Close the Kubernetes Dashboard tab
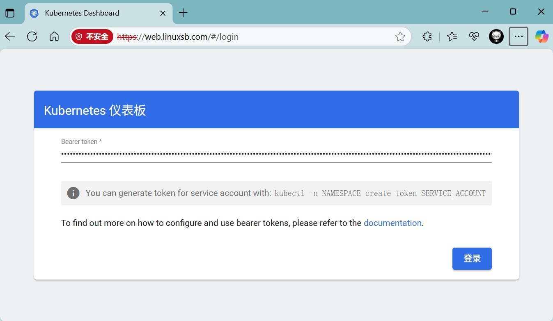This screenshot has height=321, width=553. [x=163, y=13]
